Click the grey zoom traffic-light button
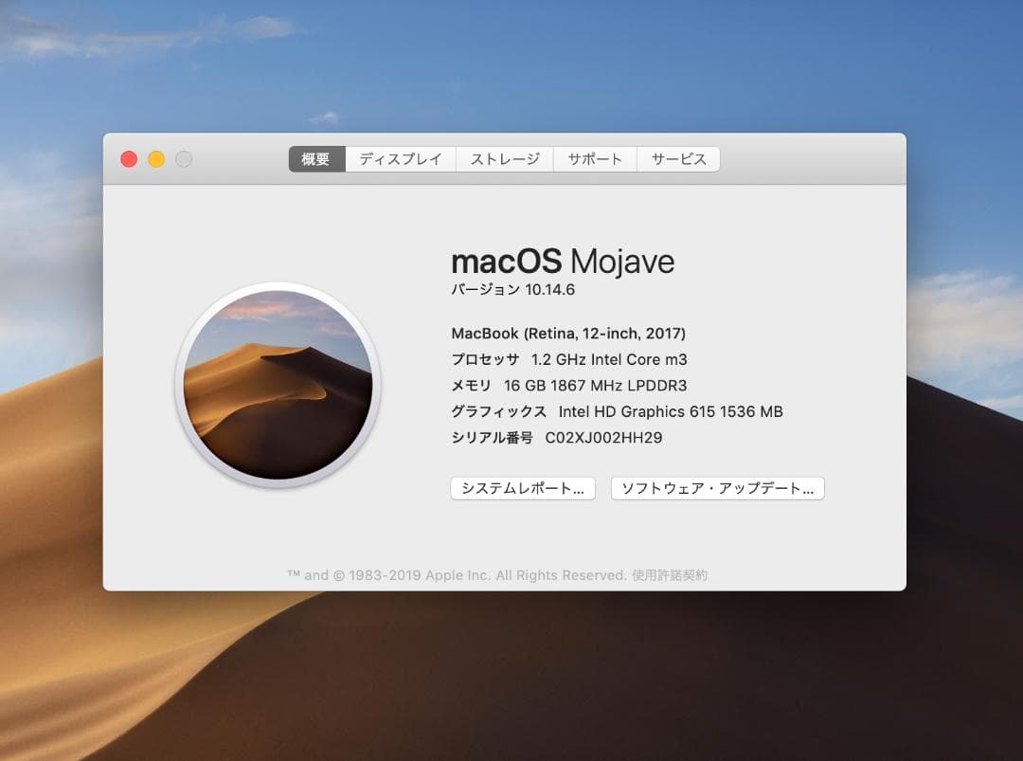Image resolution: width=1023 pixels, height=761 pixels. 184,159
